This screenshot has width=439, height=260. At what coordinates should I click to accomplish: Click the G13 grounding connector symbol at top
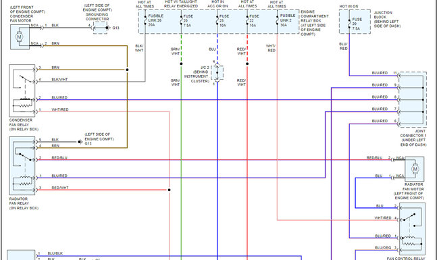click(100, 28)
